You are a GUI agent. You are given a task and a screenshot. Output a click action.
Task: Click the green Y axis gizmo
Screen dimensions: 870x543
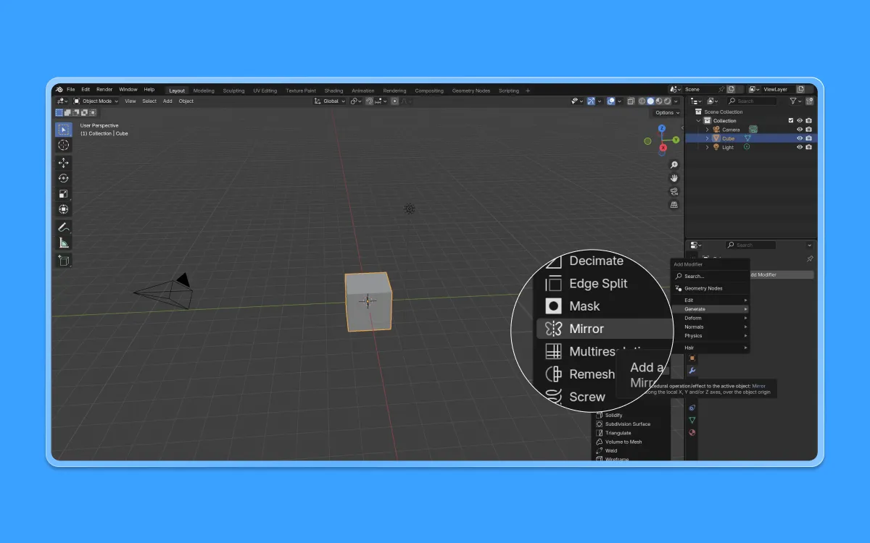click(676, 139)
